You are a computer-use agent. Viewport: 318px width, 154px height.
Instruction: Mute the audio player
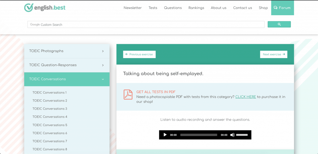(232, 135)
